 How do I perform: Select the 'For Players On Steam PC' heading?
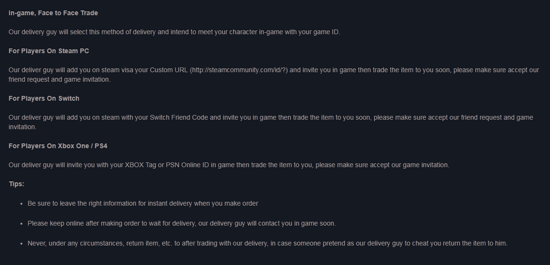(49, 51)
